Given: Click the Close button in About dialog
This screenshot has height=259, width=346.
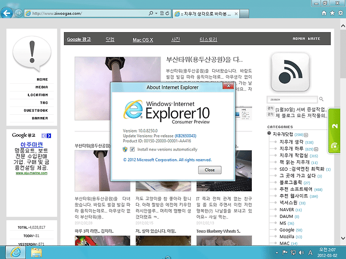Looking at the screenshot, I should click(210, 170).
